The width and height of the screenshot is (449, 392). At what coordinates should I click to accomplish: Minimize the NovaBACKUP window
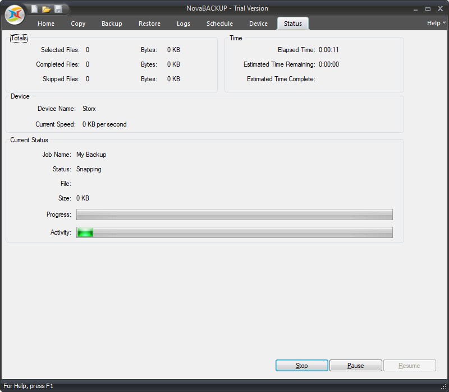point(415,9)
